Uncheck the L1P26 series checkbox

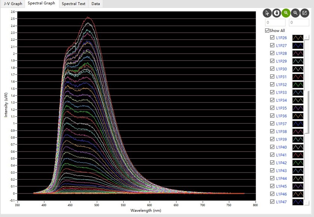click(272, 37)
